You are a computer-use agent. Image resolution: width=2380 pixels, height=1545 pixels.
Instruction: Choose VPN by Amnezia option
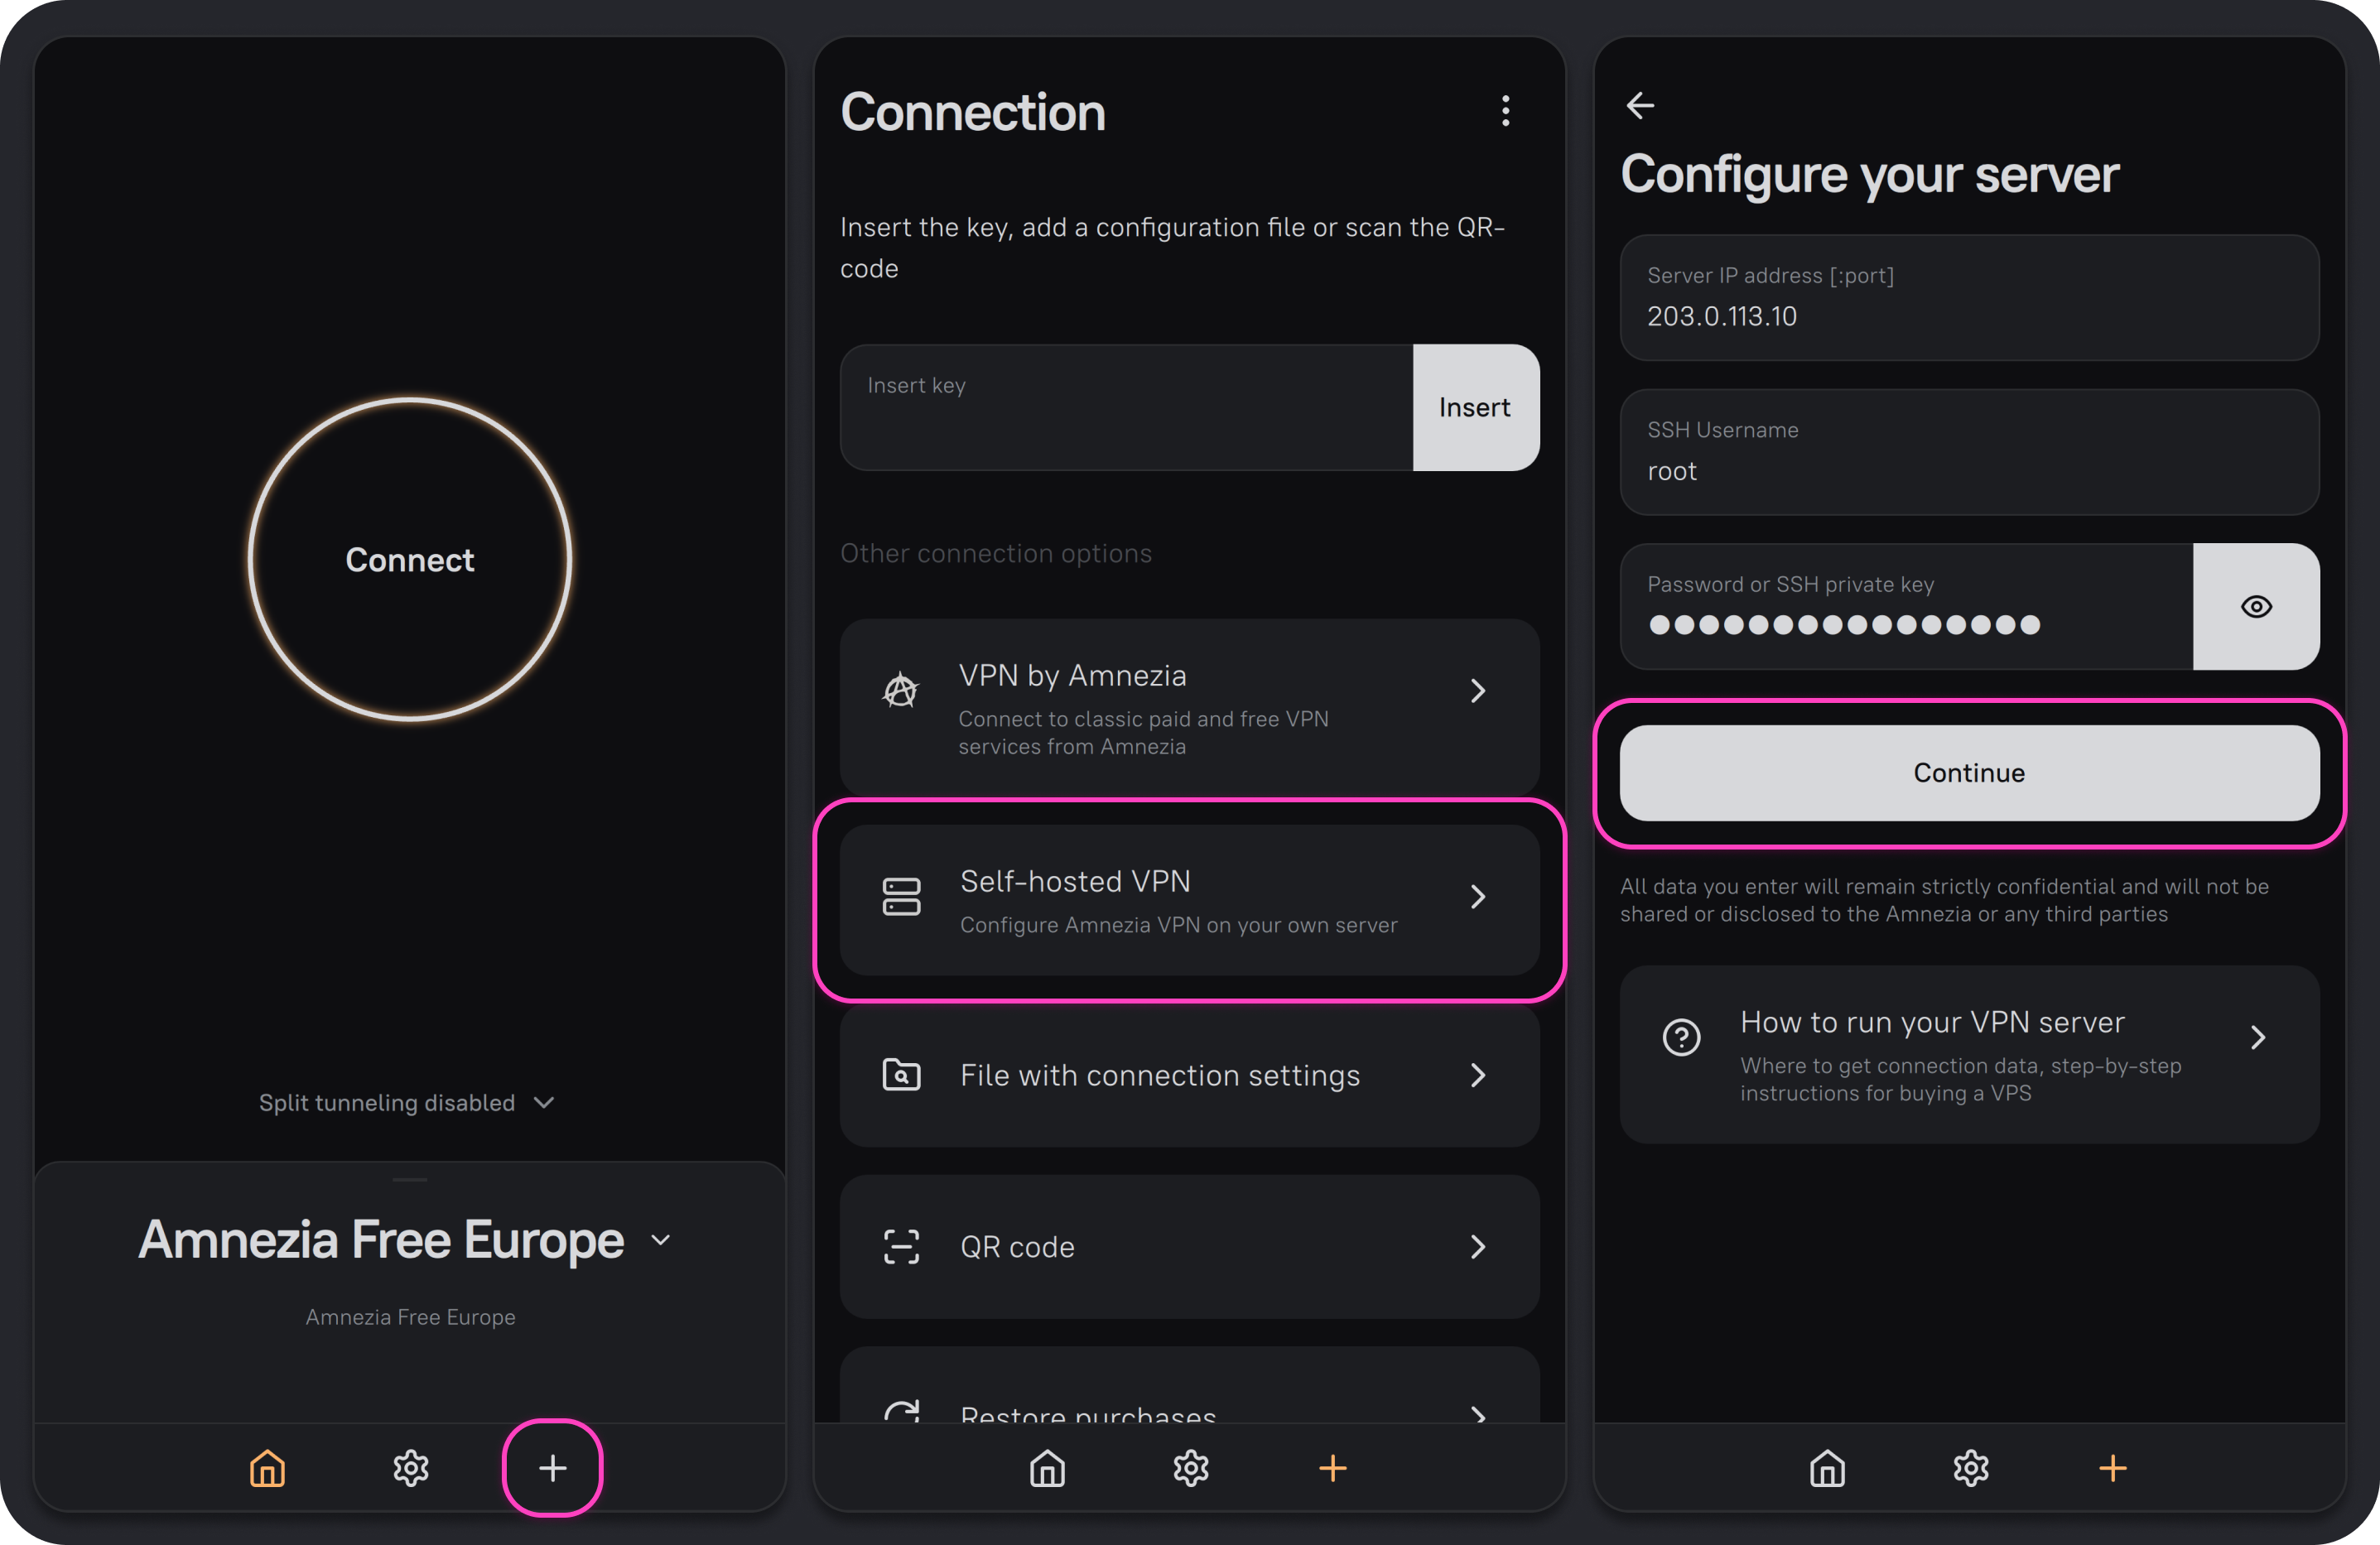pyautogui.click(x=1189, y=706)
